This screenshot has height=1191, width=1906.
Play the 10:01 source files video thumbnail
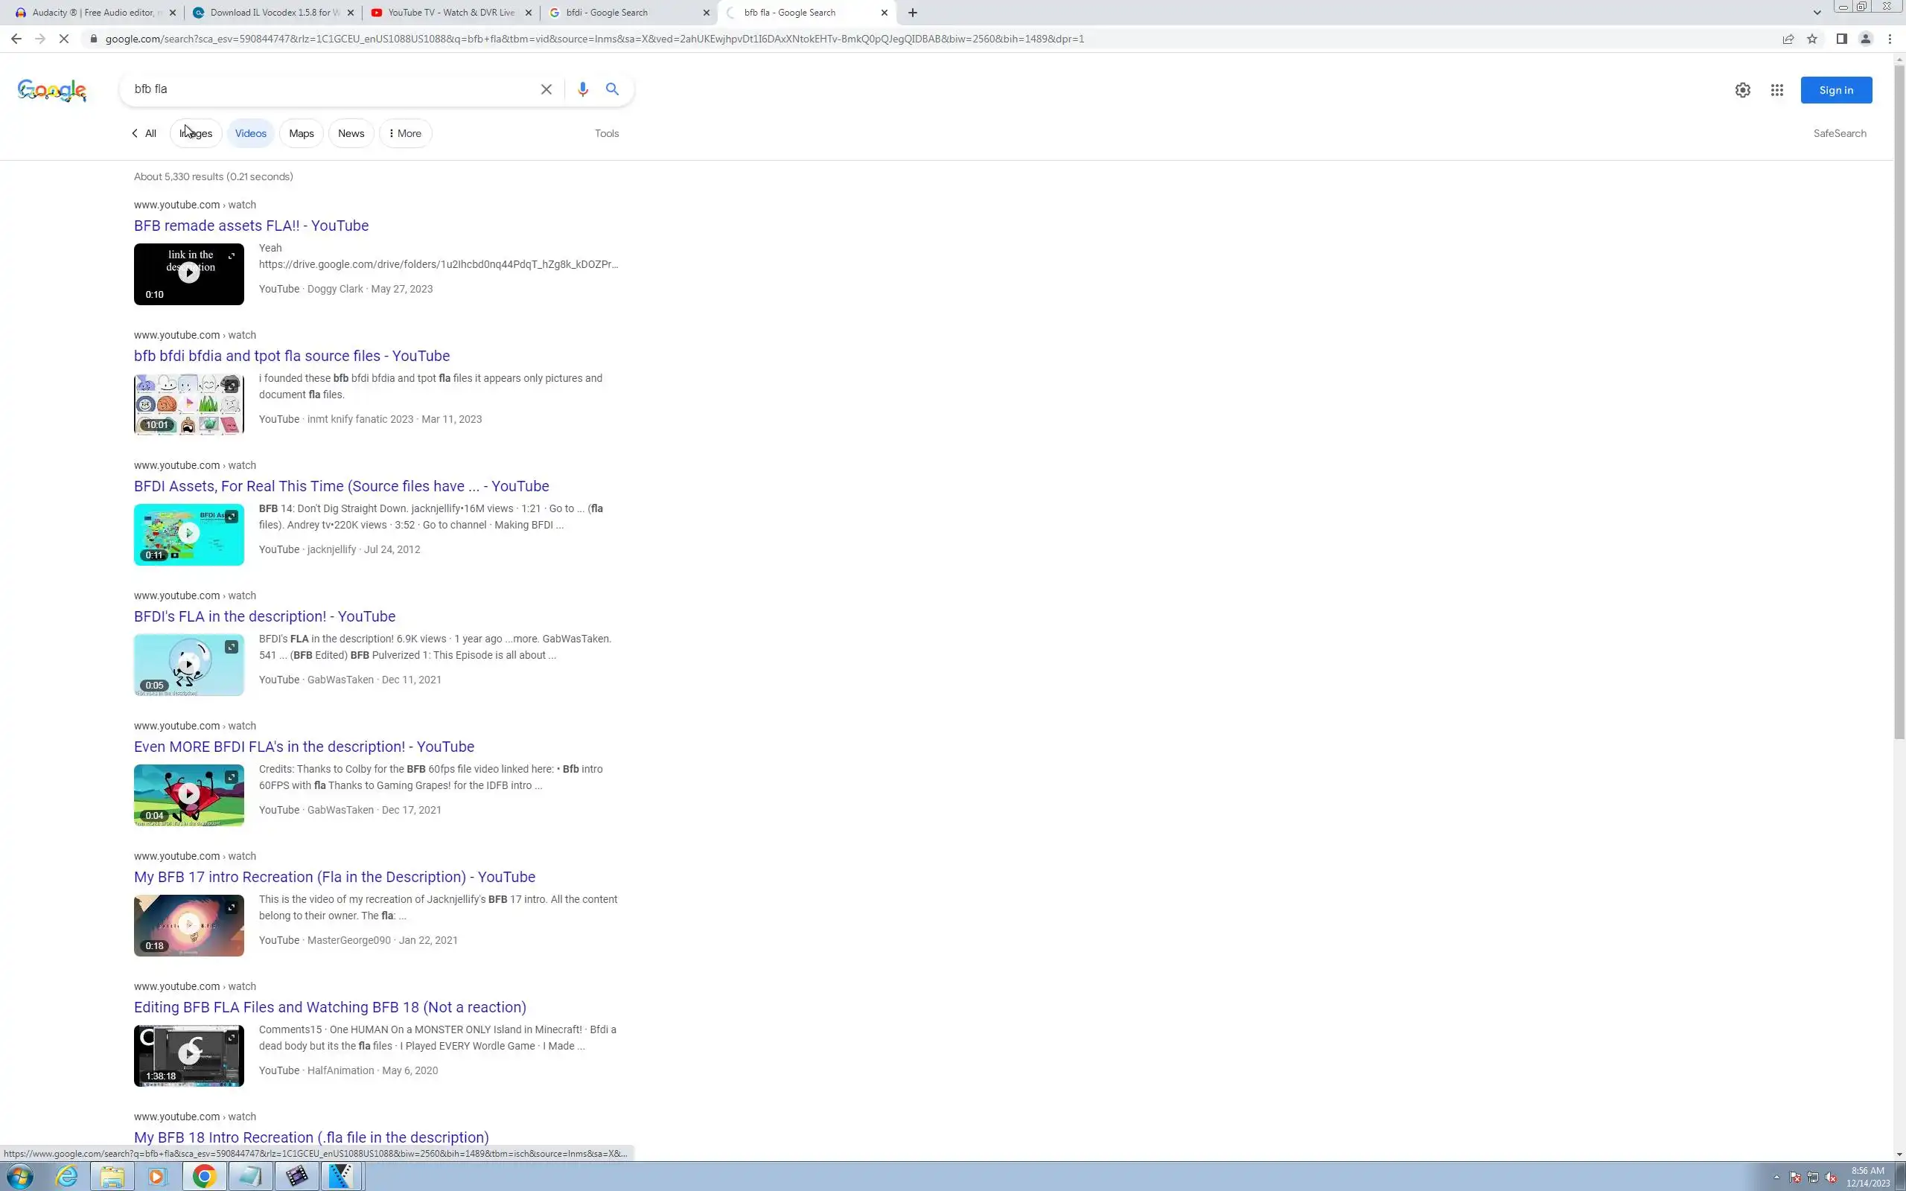click(x=189, y=404)
